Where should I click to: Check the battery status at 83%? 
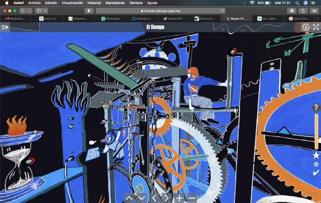click(264, 3)
